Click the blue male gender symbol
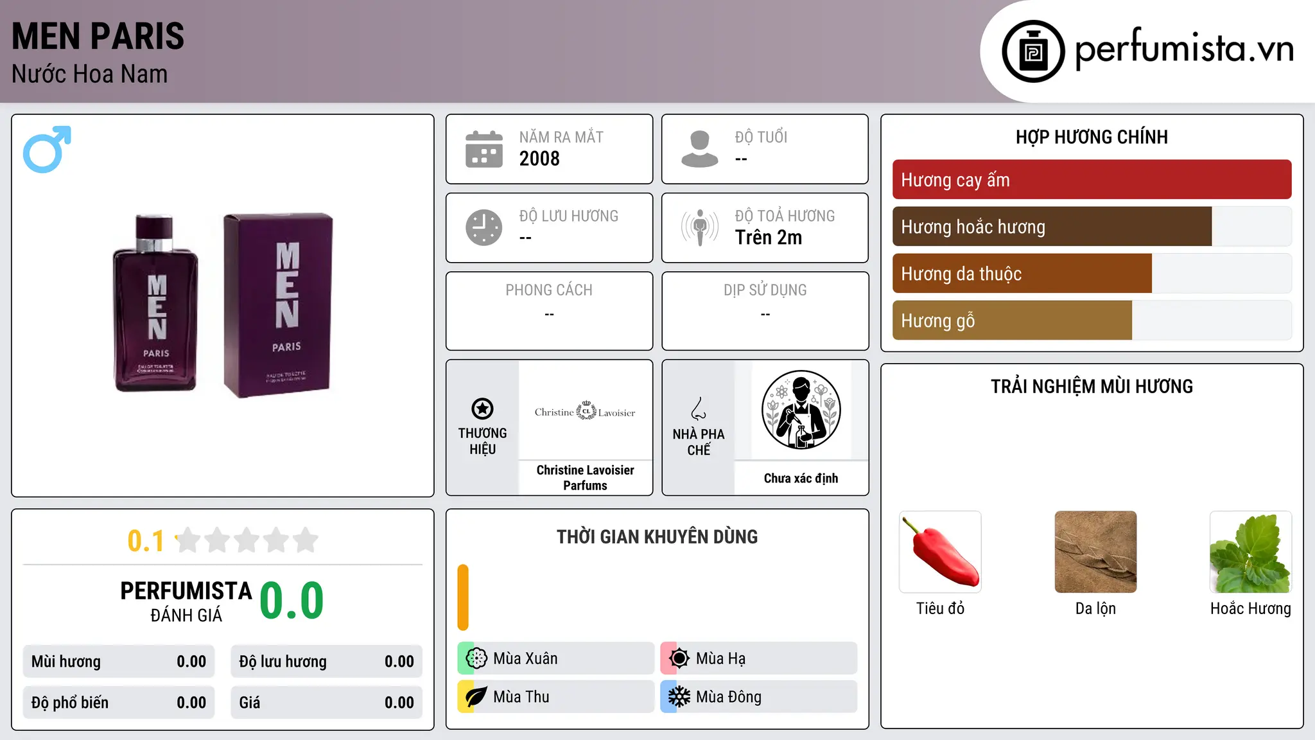1315x740 pixels. [47, 149]
